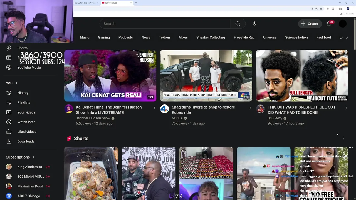
Task: Open Shorts section more options menu
Action: pyautogui.click(x=343, y=138)
